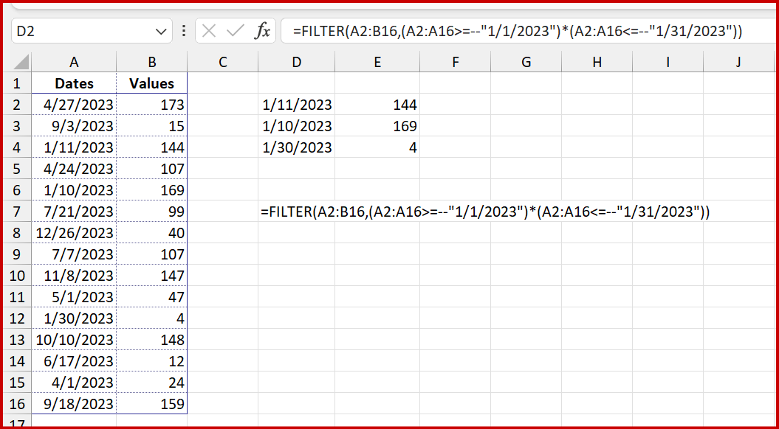
Task: Click value cell 173
Action: coord(152,105)
